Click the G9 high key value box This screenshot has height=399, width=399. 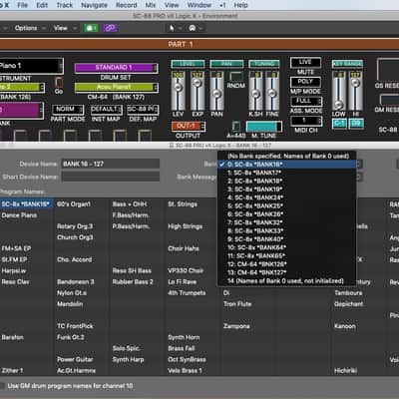point(356,124)
